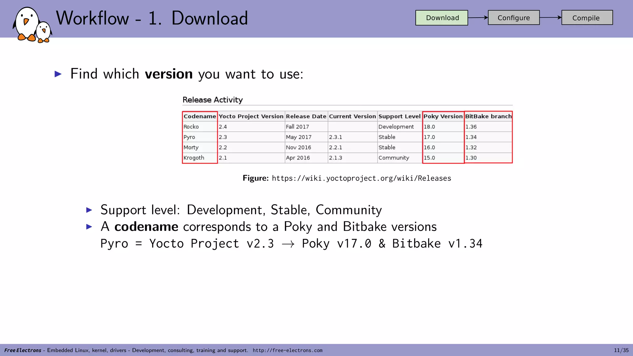The height and width of the screenshot is (356, 633).
Task: Click the 1.34 BitBake branch cell
Action: click(x=488, y=137)
